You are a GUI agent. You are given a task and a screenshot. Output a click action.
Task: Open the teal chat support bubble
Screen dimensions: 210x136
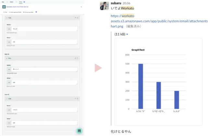[79, 131]
